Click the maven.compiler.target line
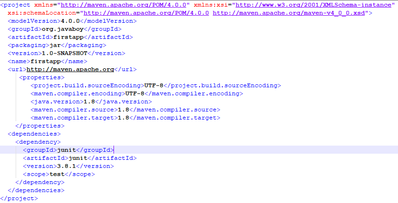Screen dimensions: 398x203 point(125,118)
